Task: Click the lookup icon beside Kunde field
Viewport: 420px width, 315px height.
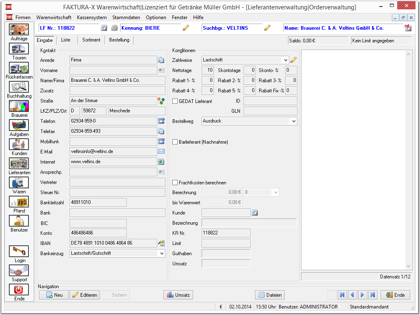Action: (255, 213)
